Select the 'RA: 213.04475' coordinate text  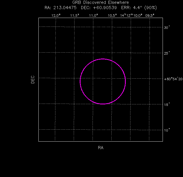[61, 8]
